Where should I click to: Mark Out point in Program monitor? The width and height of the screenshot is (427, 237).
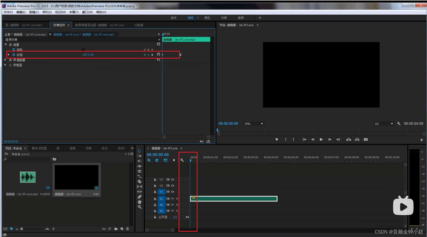pos(293,139)
